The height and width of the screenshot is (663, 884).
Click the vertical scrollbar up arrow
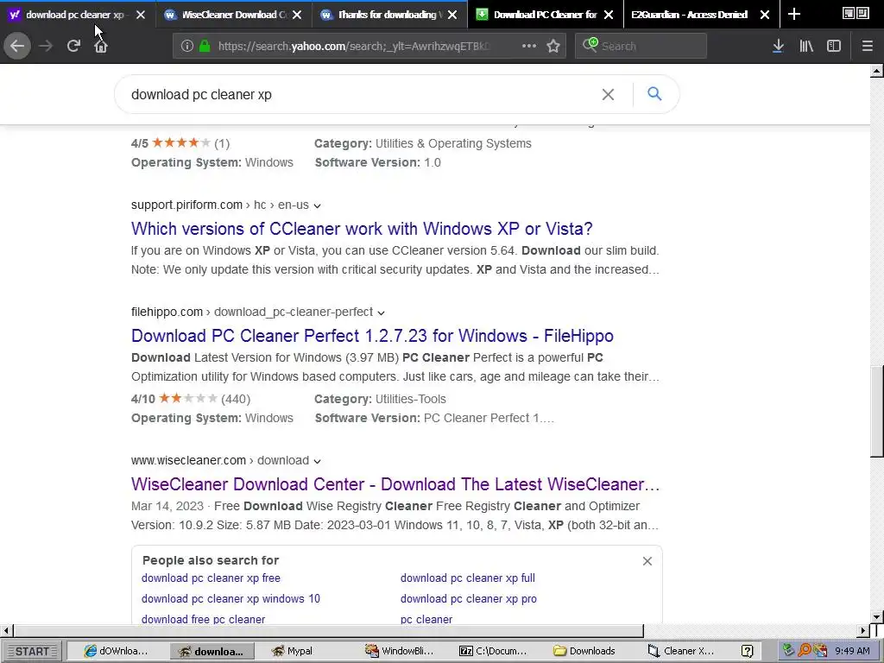(877, 71)
